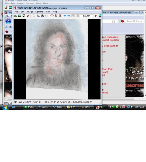This screenshot has height=162, width=146.
Task: Paste from clipboard icon in IrfanView
Action: (42, 16)
